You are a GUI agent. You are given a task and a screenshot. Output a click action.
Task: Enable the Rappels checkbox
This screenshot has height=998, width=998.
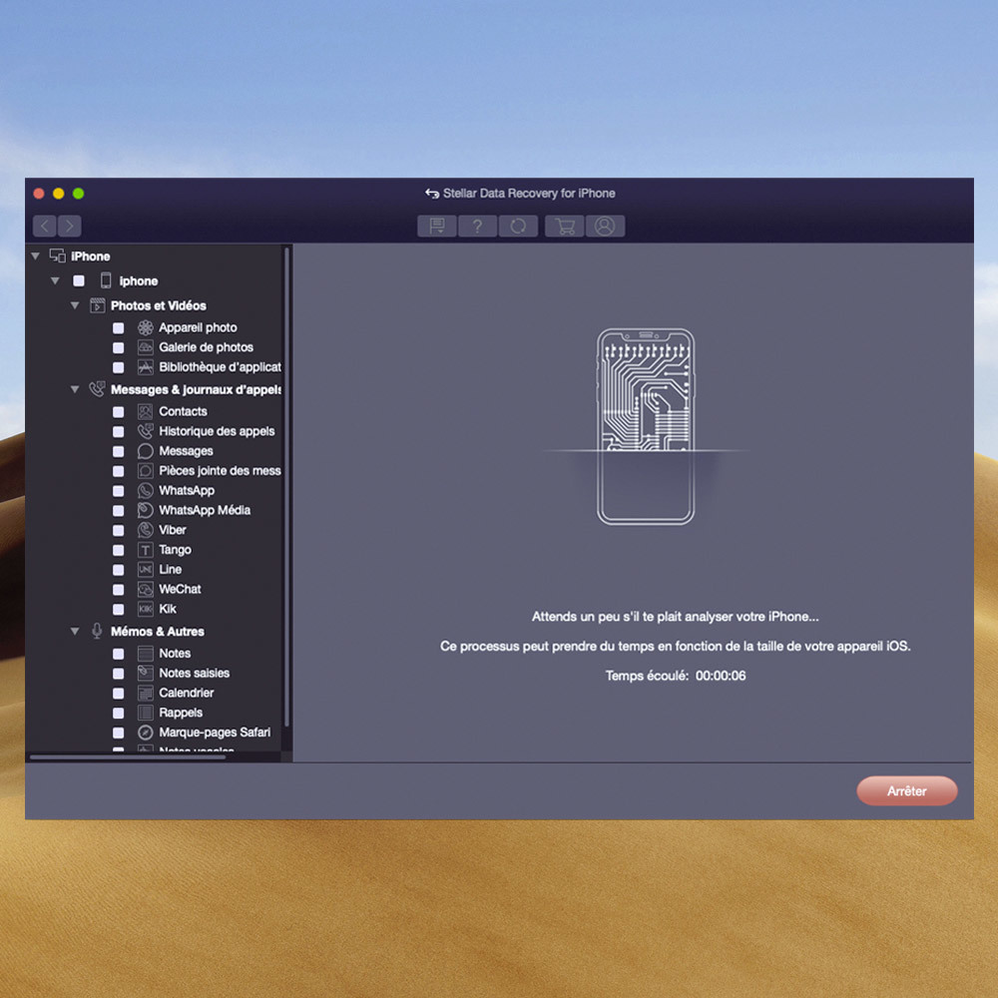click(x=119, y=713)
